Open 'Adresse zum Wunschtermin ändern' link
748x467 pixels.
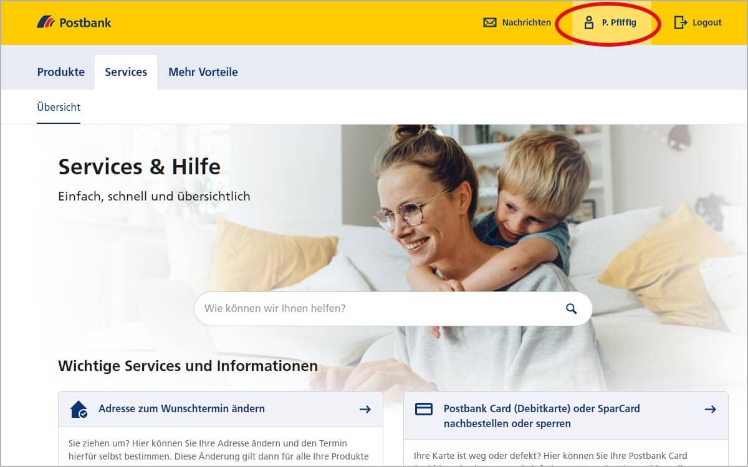pyautogui.click(x=181, y=409)
